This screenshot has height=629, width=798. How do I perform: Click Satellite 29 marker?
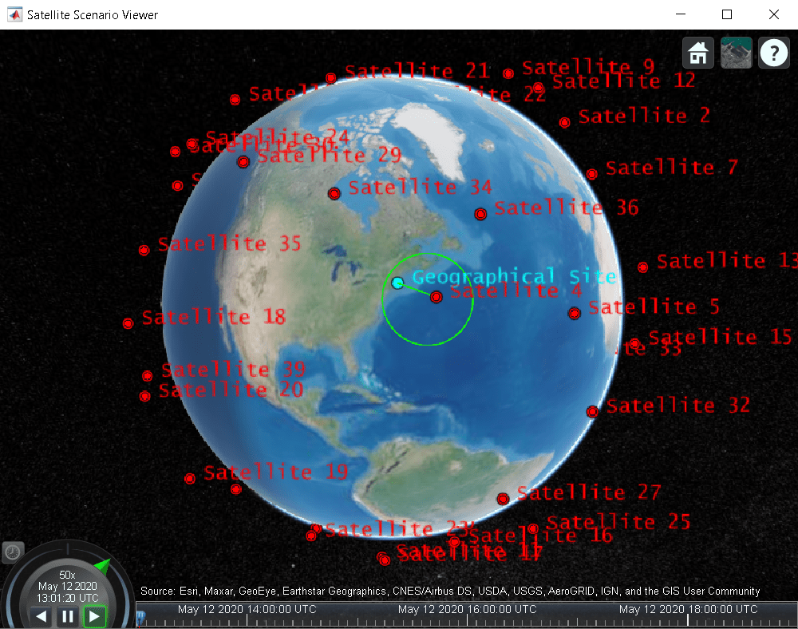tap(243, 162)
